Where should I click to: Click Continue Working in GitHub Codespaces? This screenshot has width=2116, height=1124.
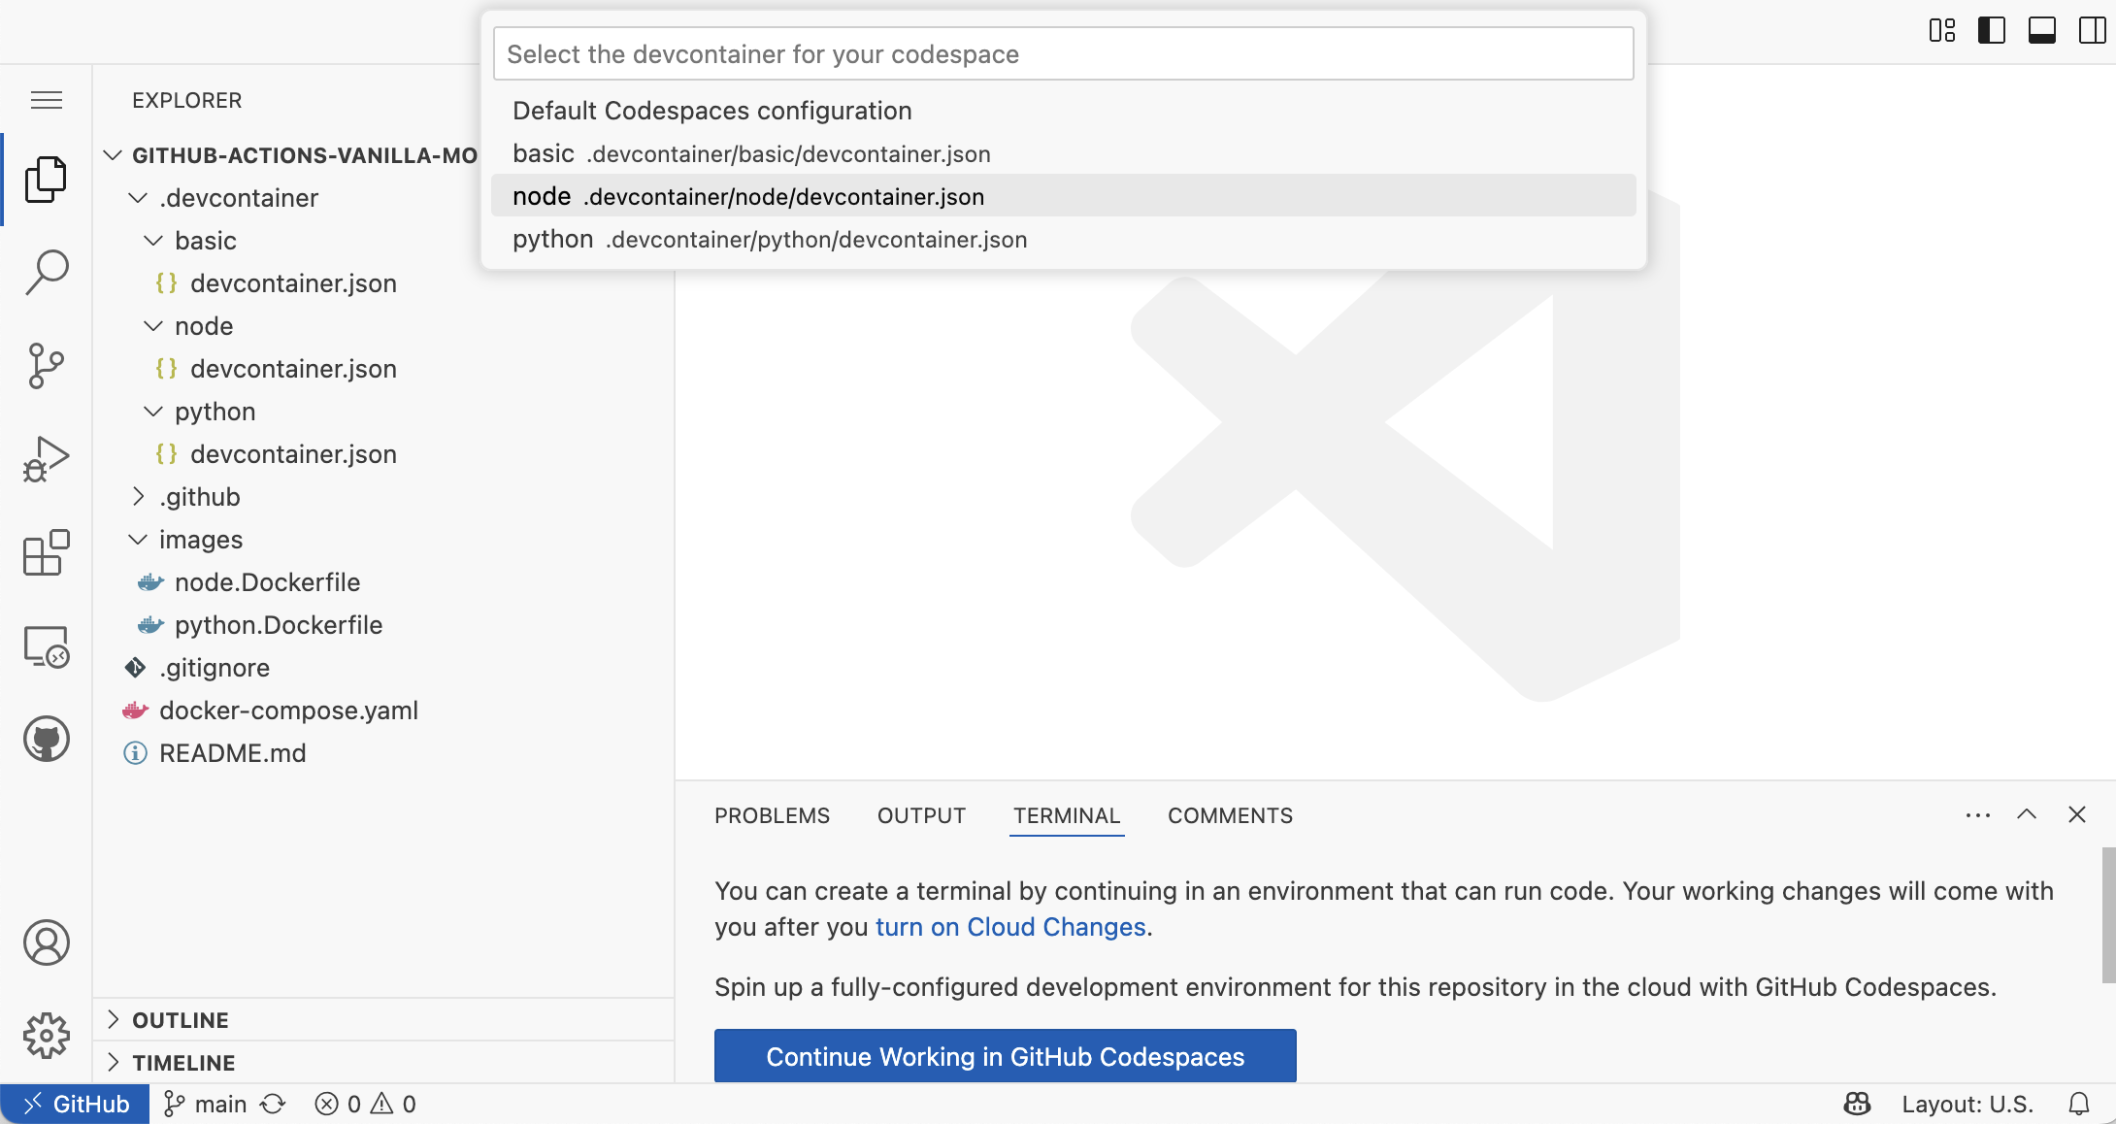tap(1004, 1056)
